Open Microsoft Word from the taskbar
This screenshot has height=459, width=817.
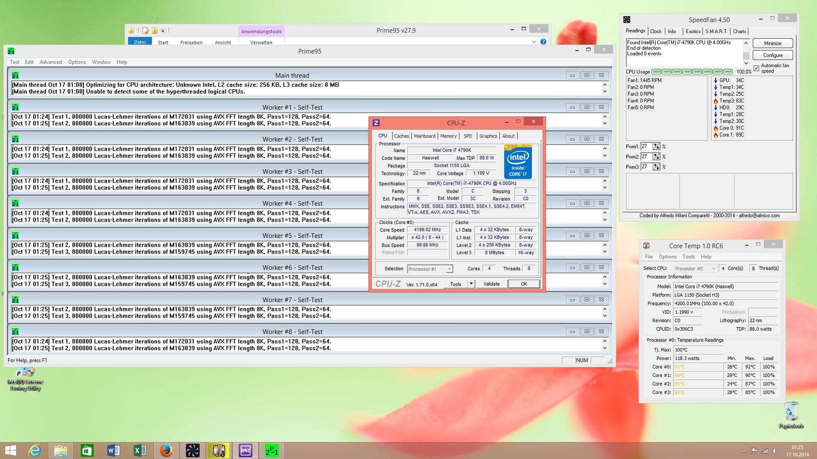tap(113, 450)
